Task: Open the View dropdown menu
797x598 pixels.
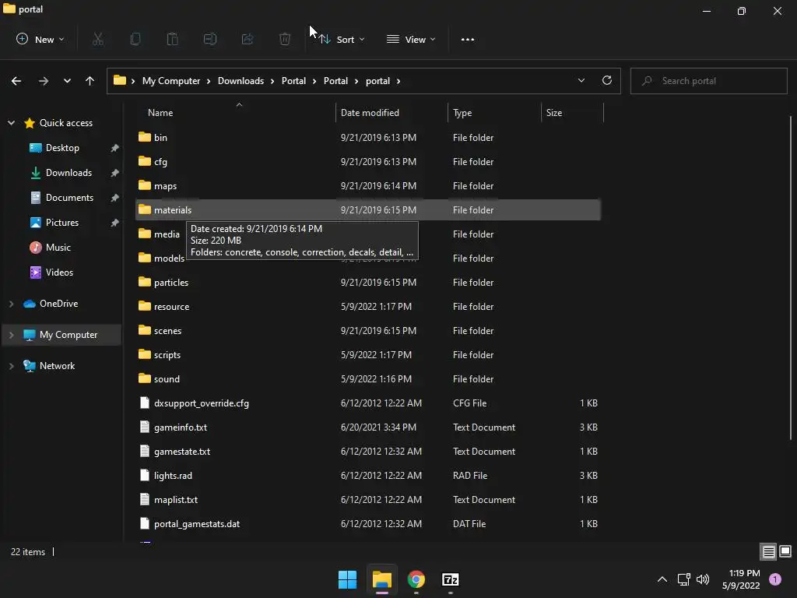Action: 411,39
